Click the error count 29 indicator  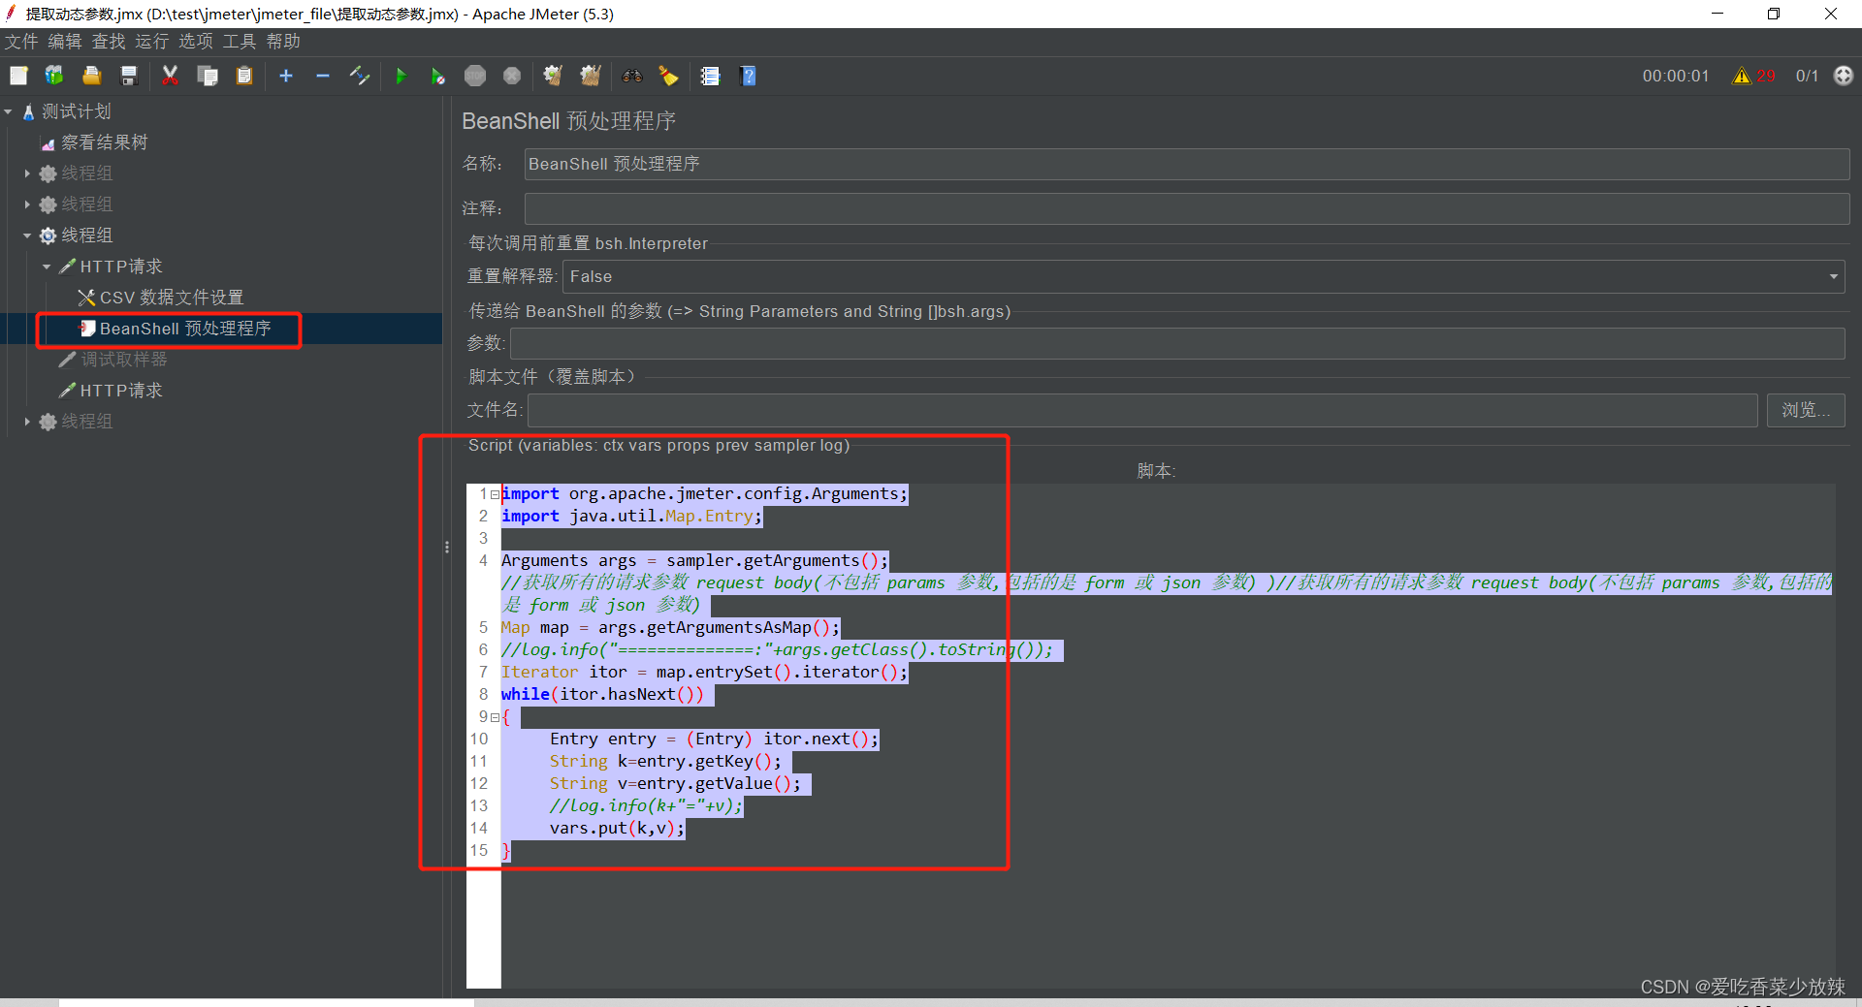(1766, 76)
